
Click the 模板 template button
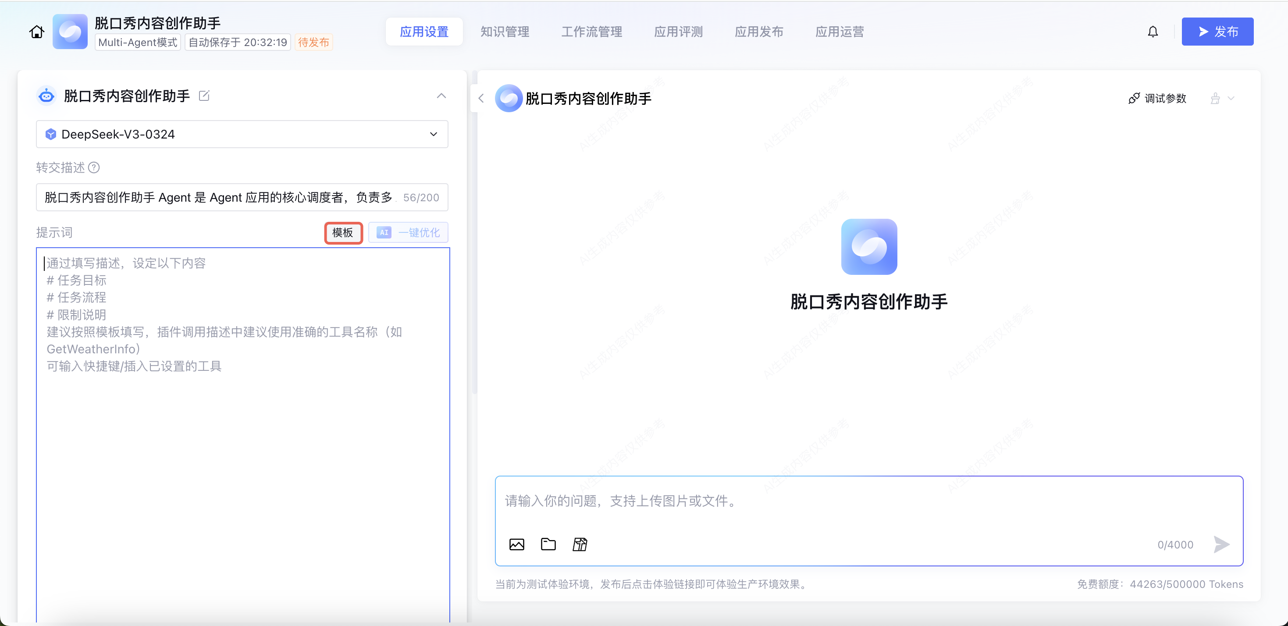pos(343,232)
